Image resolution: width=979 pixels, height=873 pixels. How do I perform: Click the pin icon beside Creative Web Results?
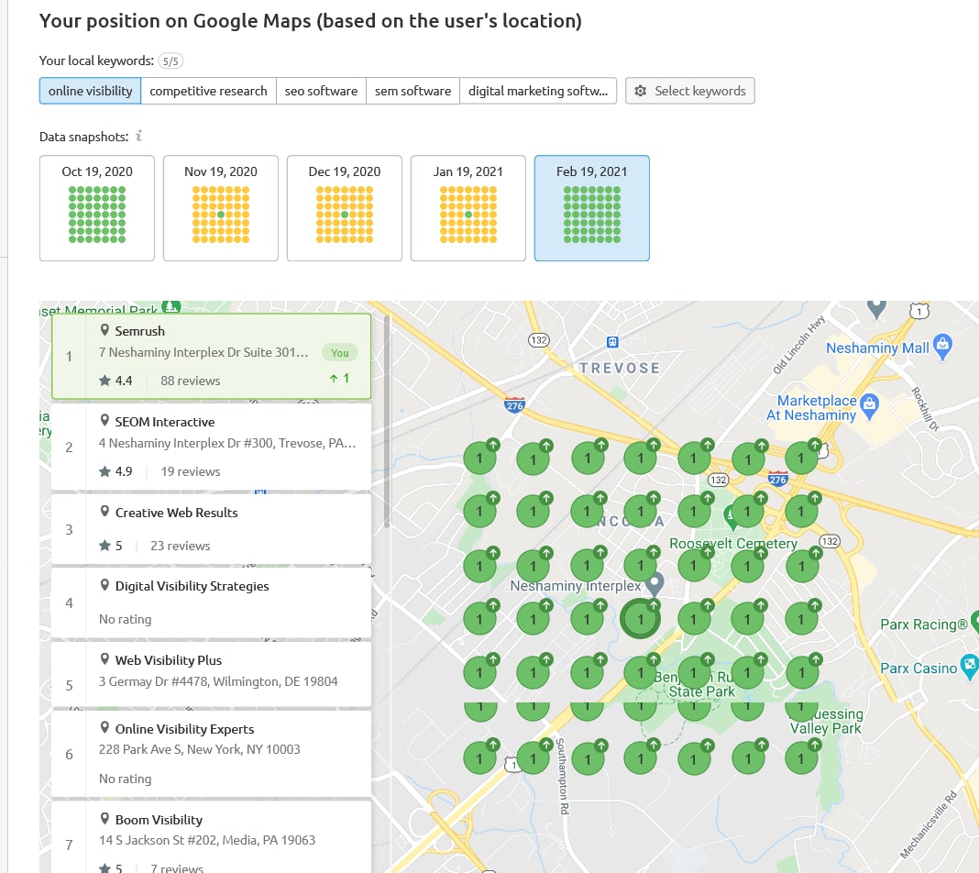click(x=104, y=512)
